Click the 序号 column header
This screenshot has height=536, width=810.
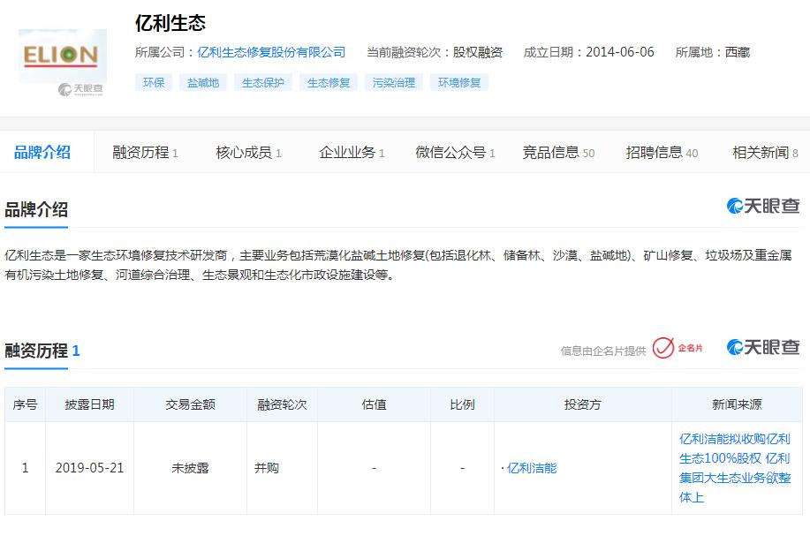pyautogui.click(x=25, y=404)
